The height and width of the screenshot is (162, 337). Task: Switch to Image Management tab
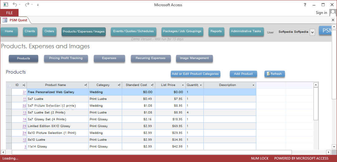pyautogui.click(x=194, y=58)
